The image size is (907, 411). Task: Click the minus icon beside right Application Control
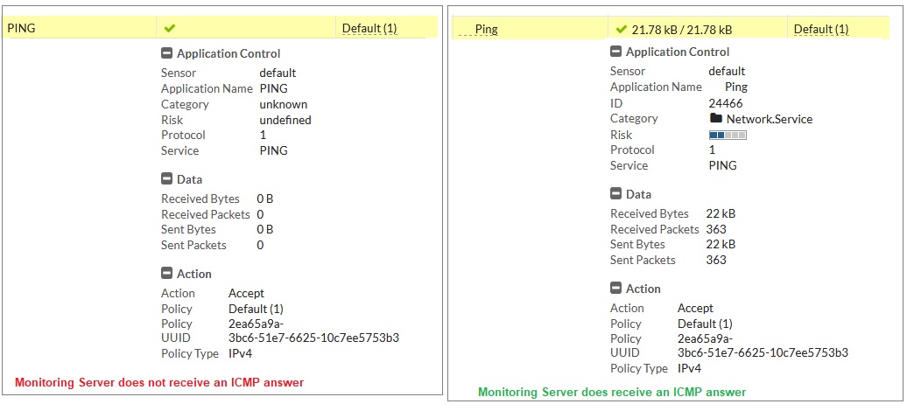coord(615,52)
